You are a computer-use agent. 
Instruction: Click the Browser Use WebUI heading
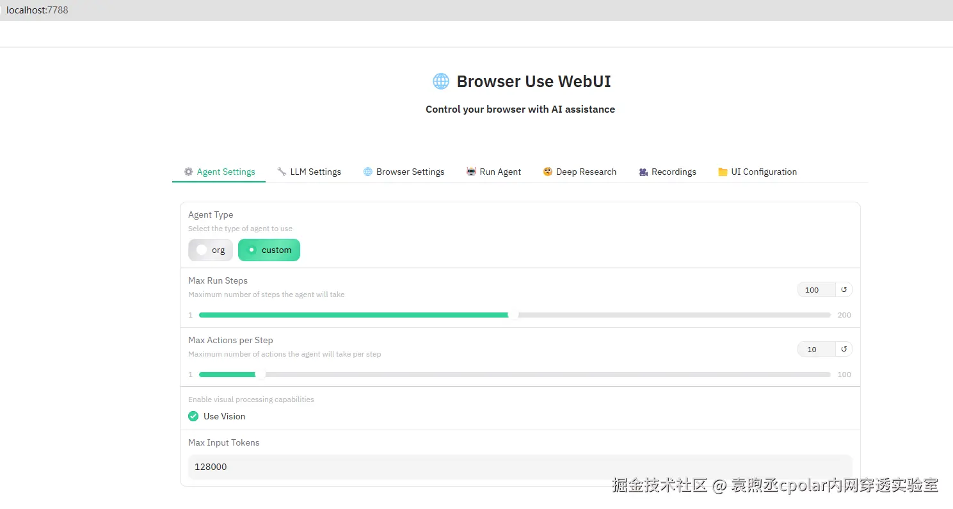[x=534, y=81]
